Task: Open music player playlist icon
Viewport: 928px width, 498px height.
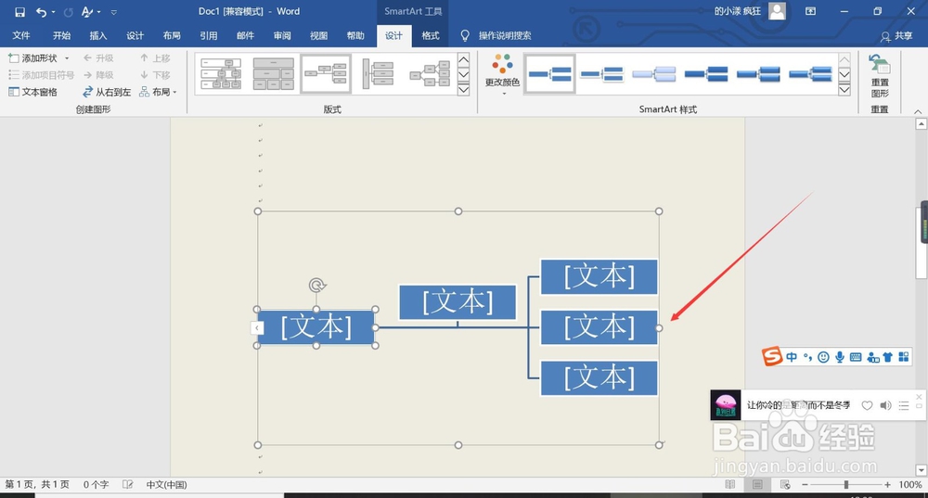Action: [903, 405]
